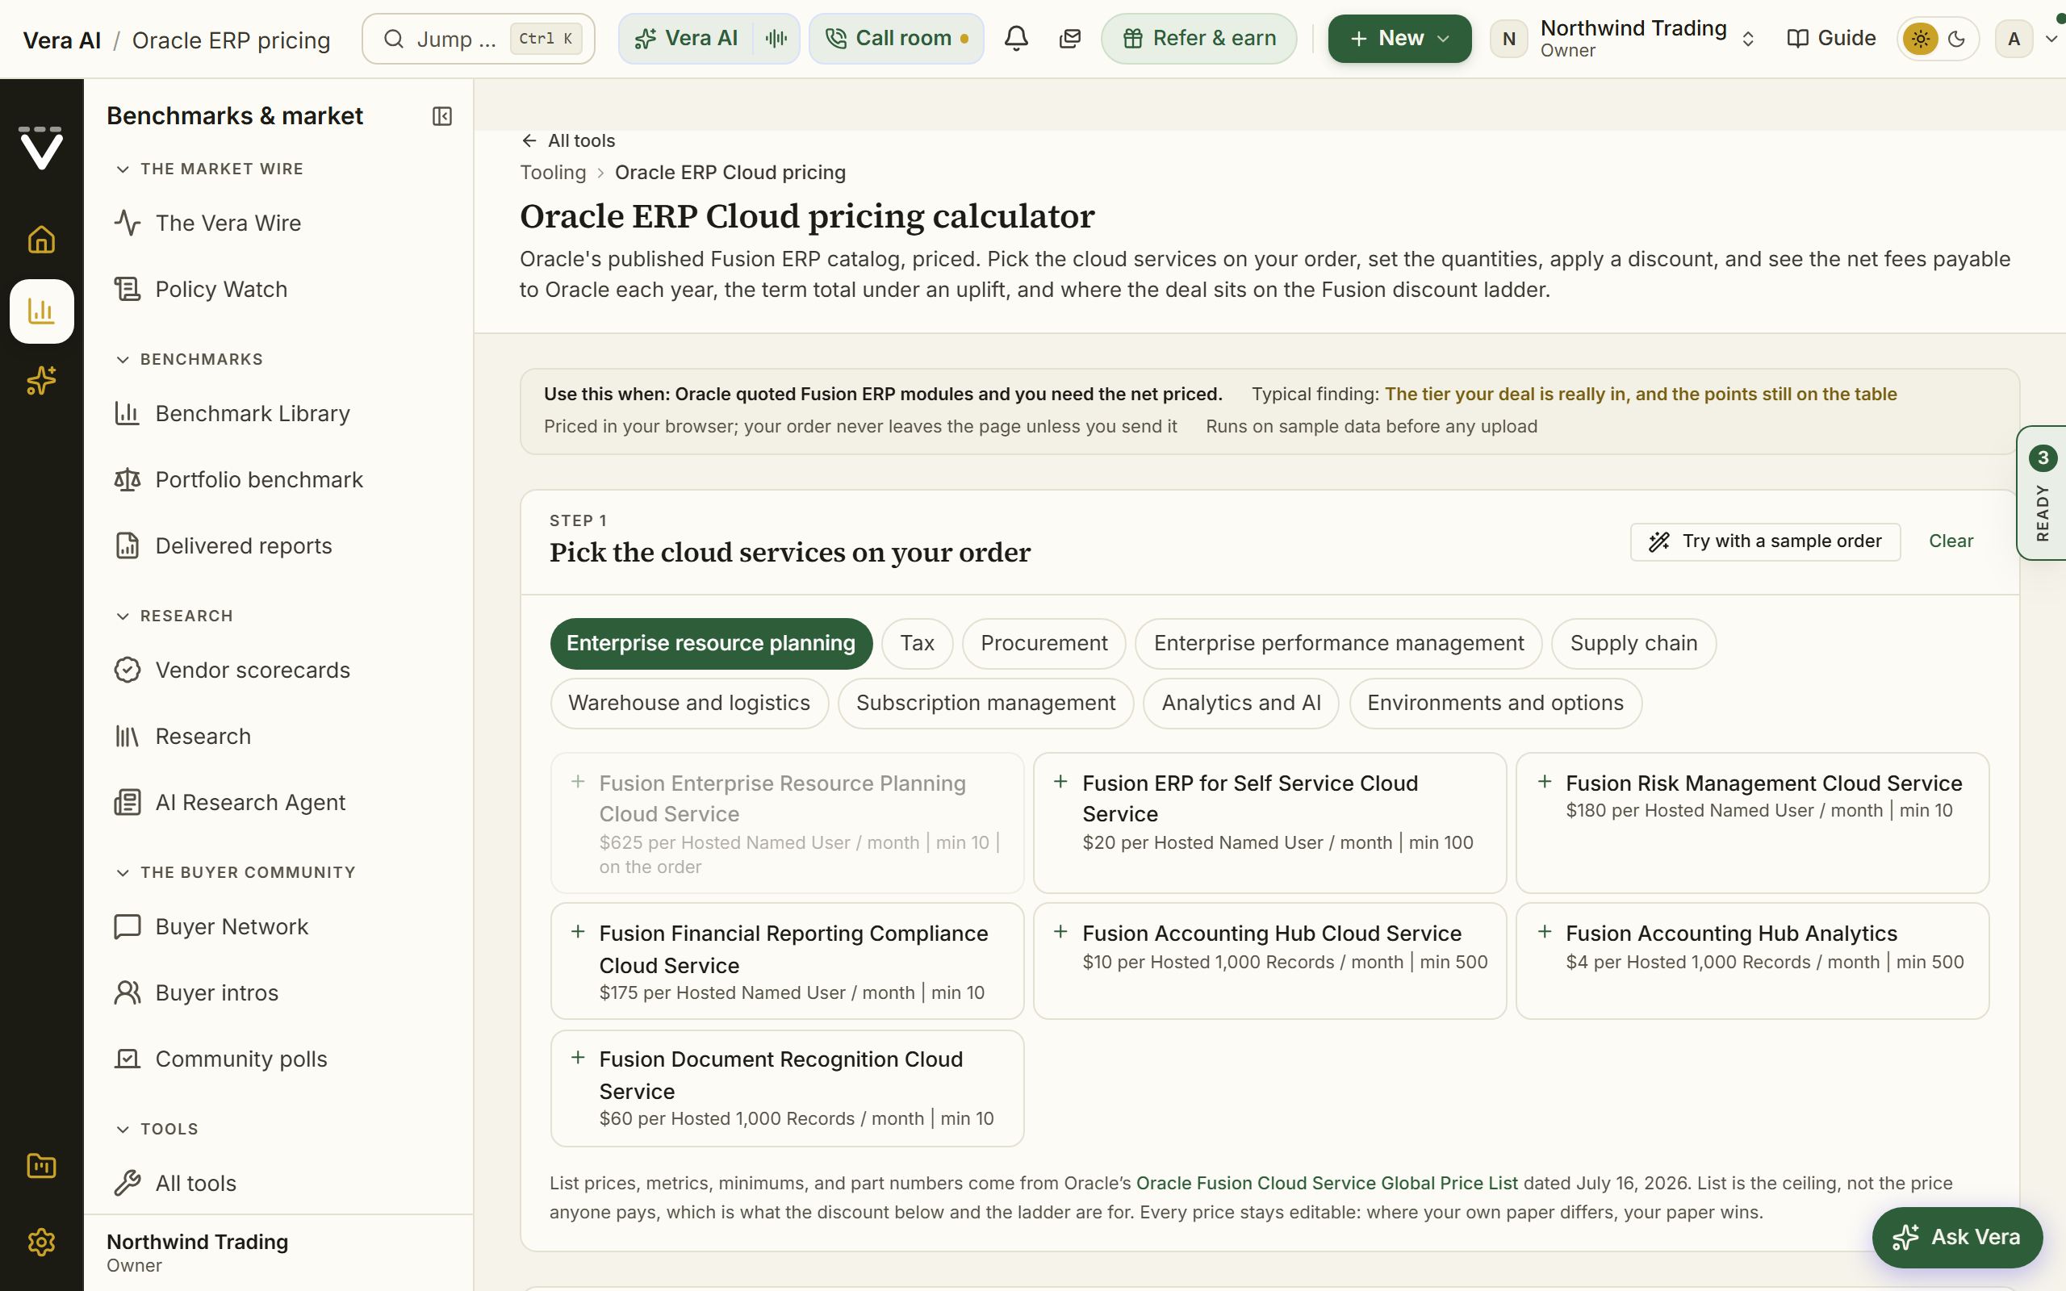Collapse BENCHMARKS section
2066x1291 pixels.
[x=189, y=360]
